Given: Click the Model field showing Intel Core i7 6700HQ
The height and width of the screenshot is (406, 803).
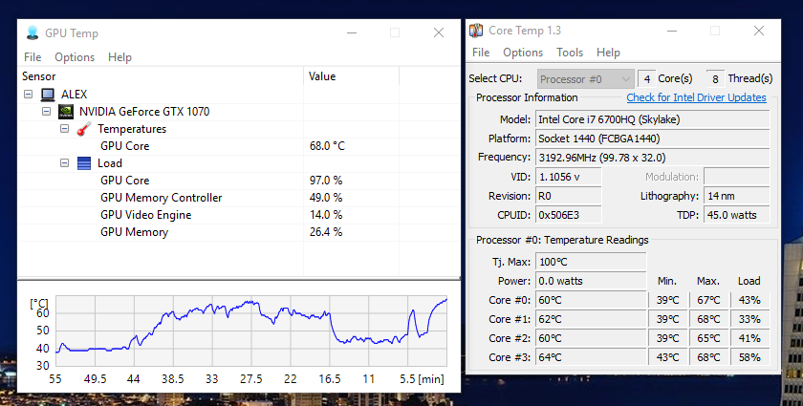Looking at the screenshot, I should 652,119.
